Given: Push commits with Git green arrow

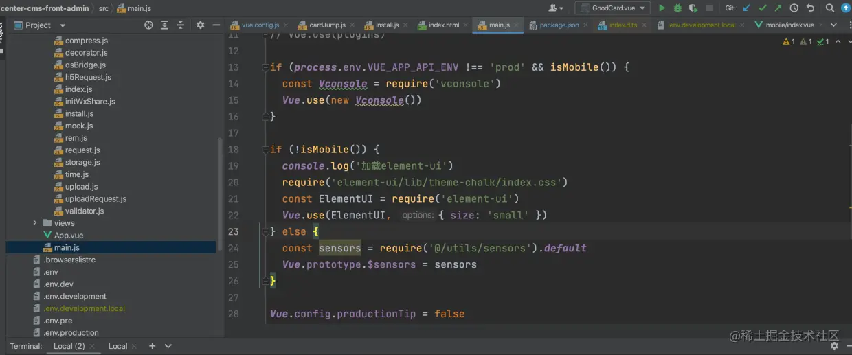Looking at the screenshot, I should click(778, 8).
